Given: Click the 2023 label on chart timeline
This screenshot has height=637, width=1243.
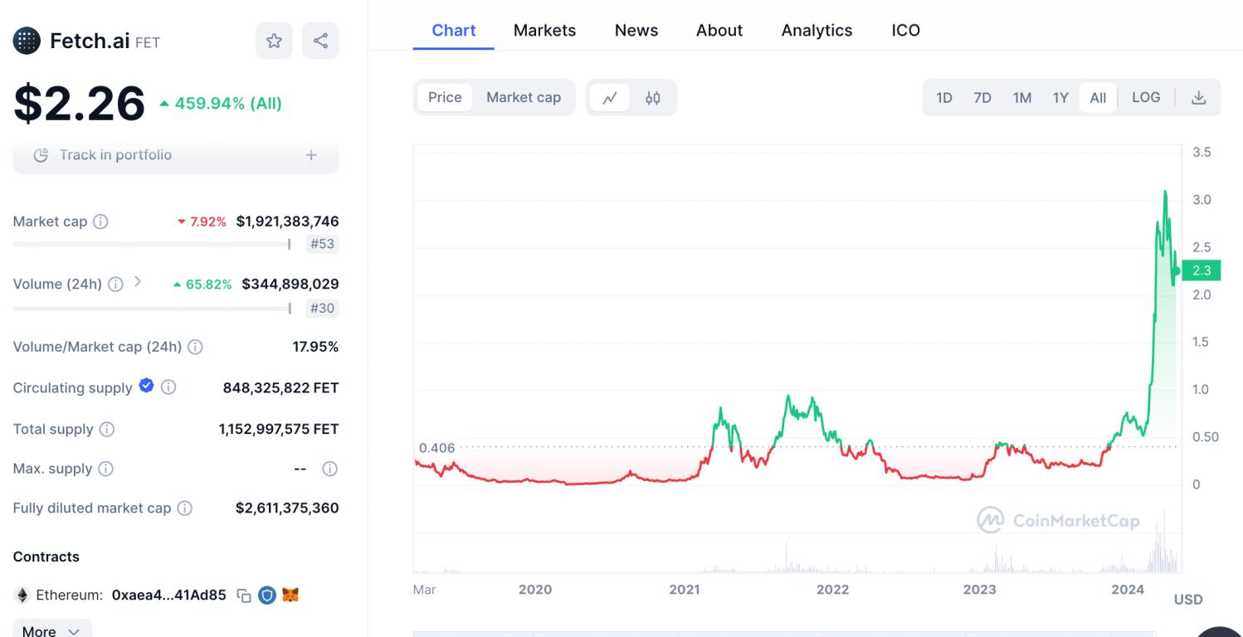Looking at the screenshot, I should [x=979, y=590].
